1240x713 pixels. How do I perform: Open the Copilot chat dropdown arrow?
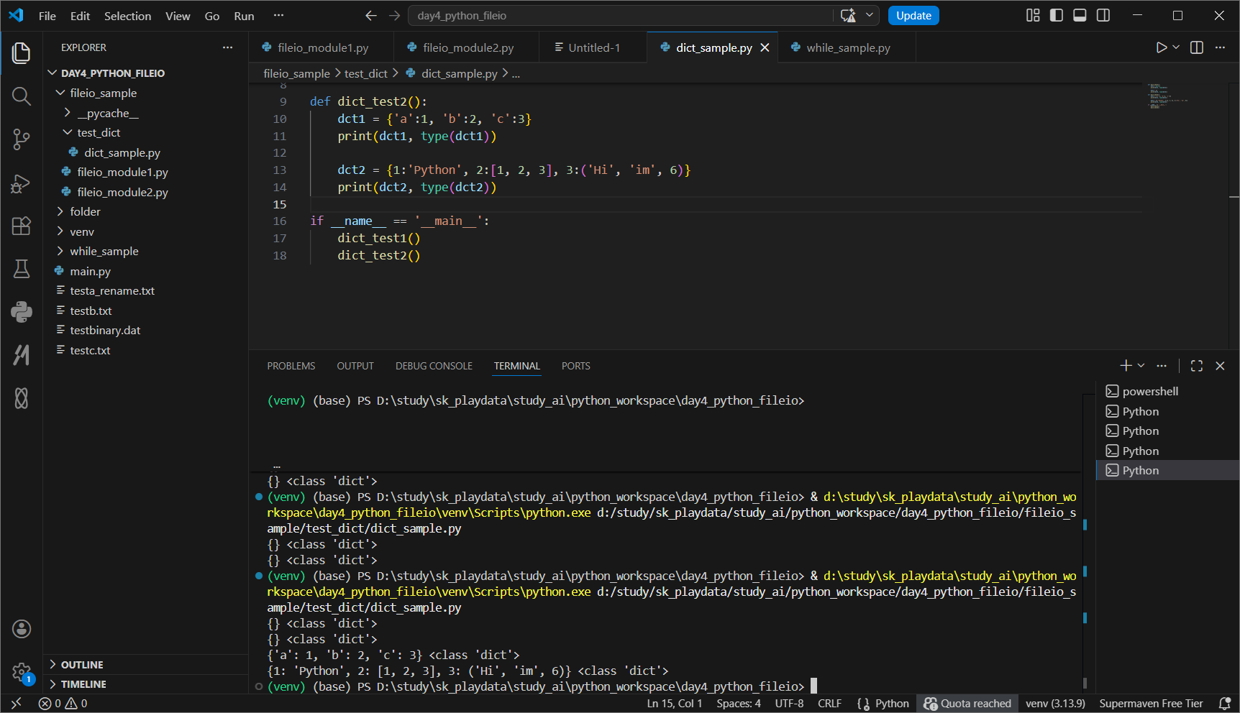click(x=870, y=15)
